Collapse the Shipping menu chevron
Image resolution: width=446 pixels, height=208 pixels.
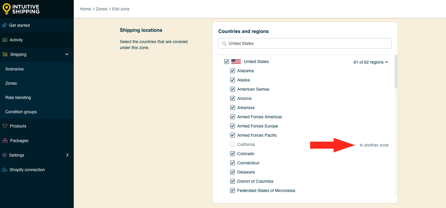(x=67, y=54)
